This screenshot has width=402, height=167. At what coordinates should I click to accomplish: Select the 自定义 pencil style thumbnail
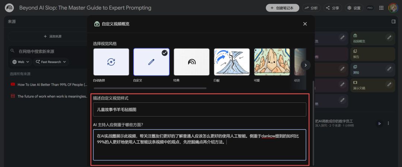[151, 62]
